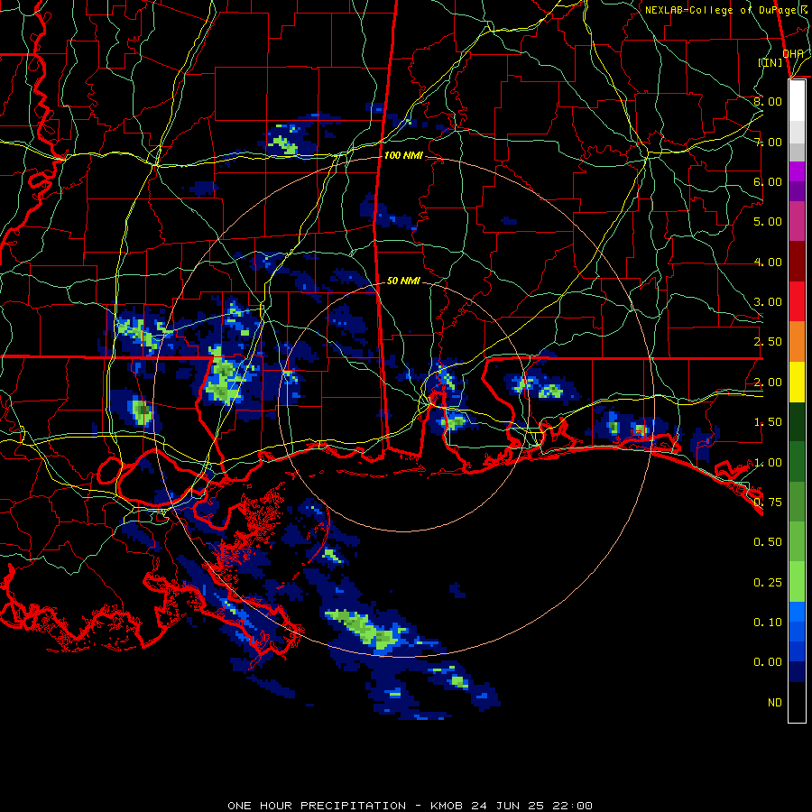Screen dimensions: 812x812
Task: Click the 0.25 legend value
Action: pyautogui.click(x=768, y=583)
